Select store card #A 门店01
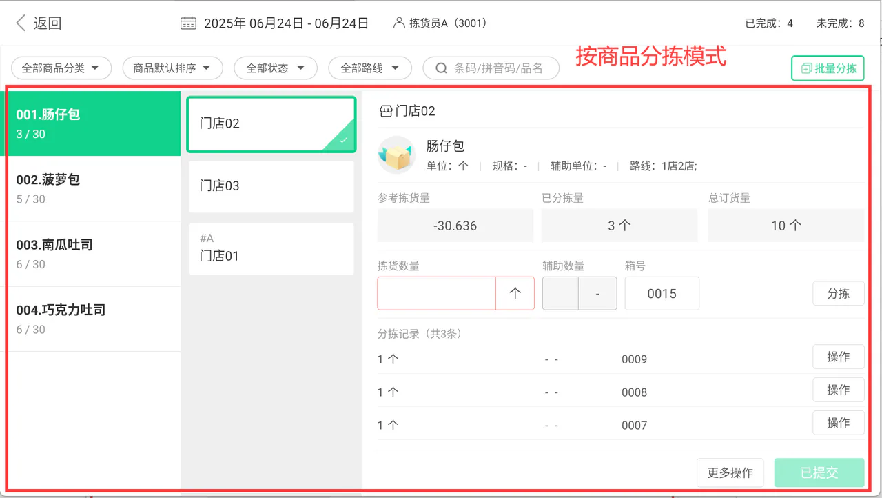 point(271,249)
